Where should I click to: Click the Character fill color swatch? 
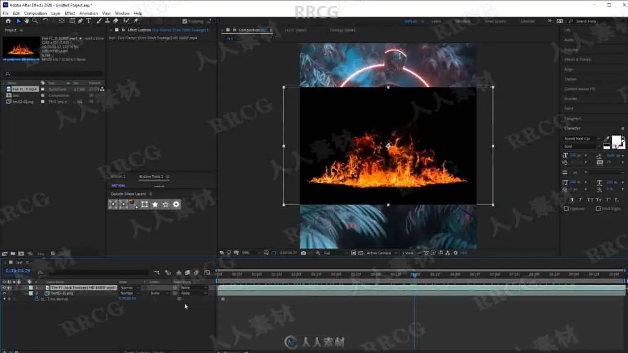click(x=616, y=140)
